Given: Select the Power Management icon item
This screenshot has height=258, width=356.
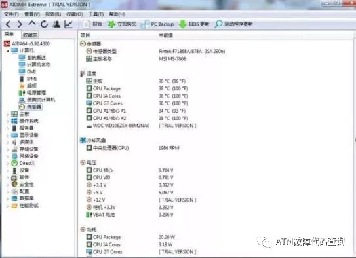Looking at the screenshot, I should pyautogui.click(x=22, y=93).
